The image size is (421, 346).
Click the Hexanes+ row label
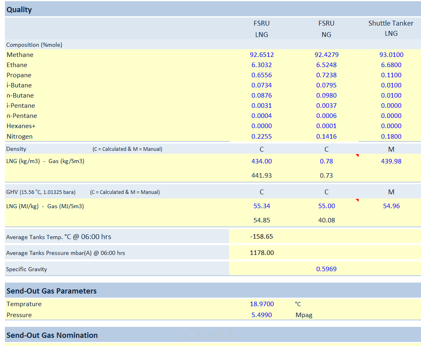[x=21, y=126]
